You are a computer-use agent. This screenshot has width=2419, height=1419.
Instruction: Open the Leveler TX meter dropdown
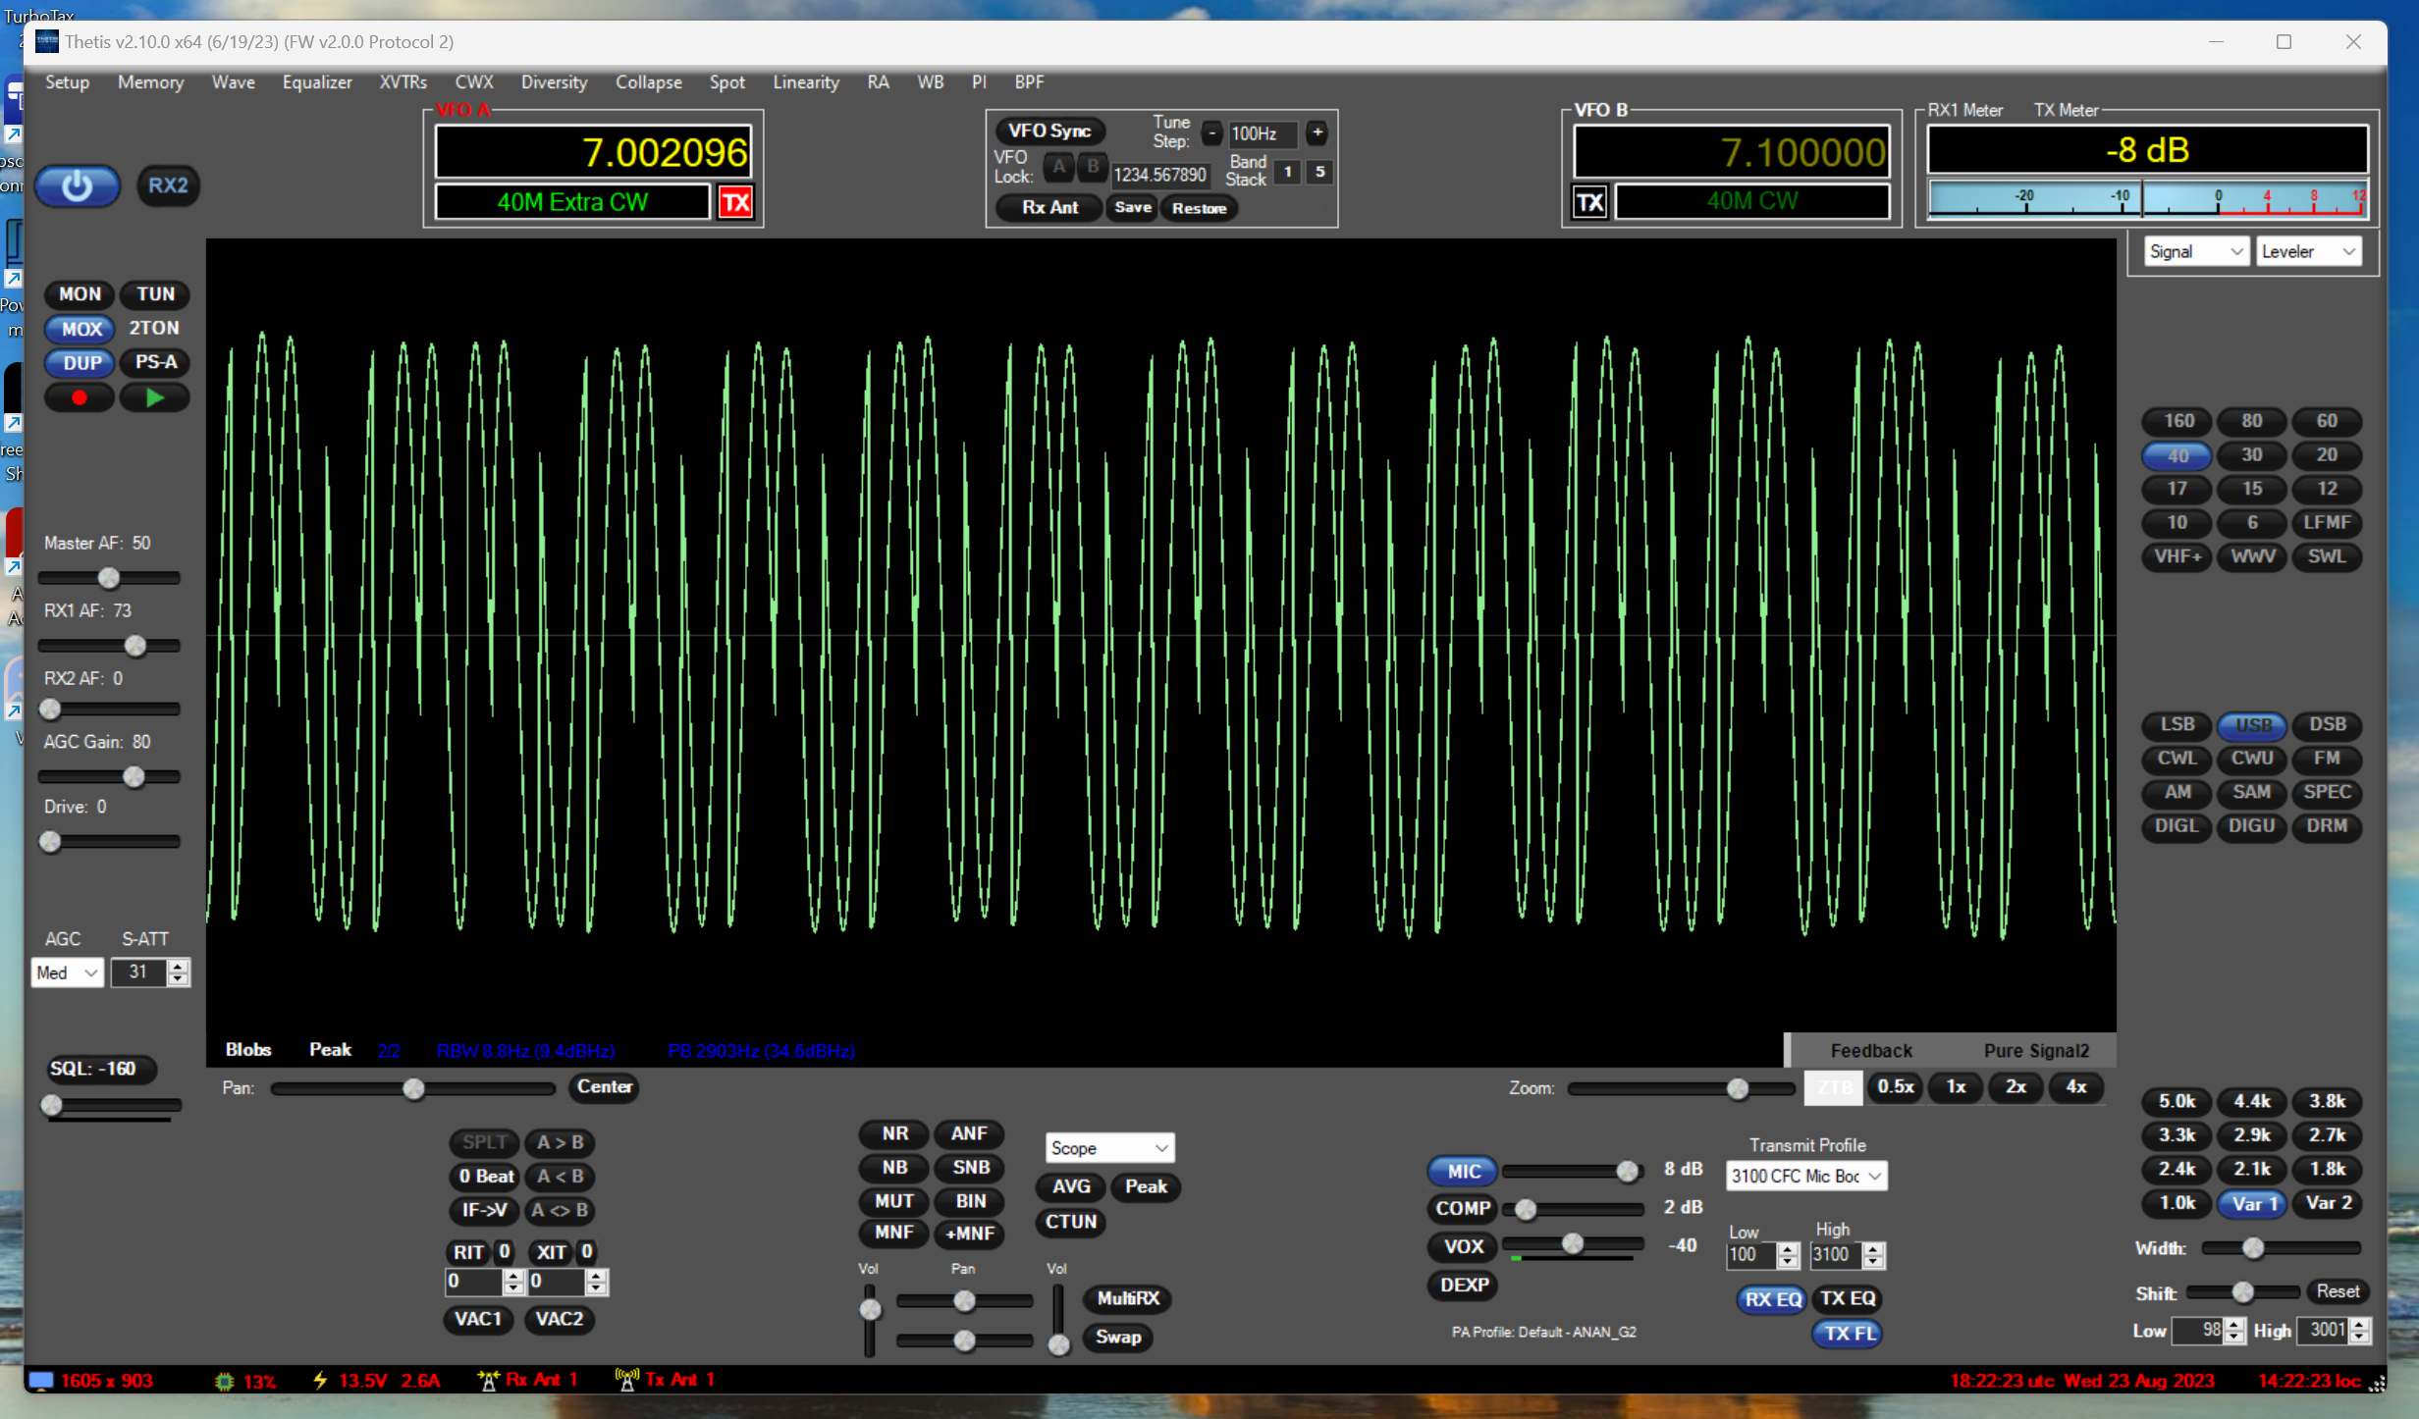point(2307,251)
